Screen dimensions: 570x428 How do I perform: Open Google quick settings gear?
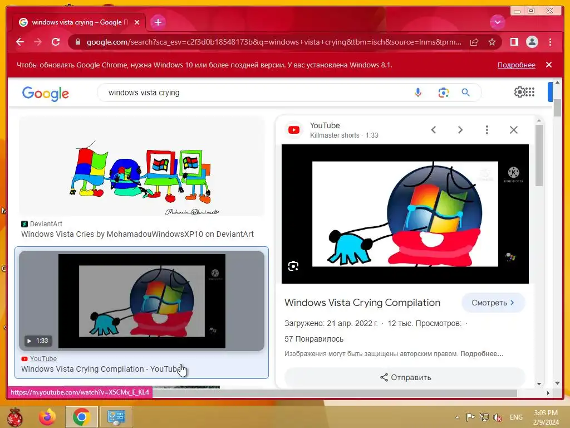[x=519, y=92]
